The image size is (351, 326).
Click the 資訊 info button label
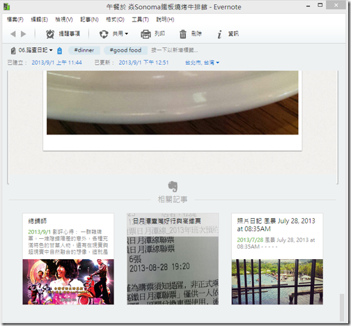coord(233,34)
